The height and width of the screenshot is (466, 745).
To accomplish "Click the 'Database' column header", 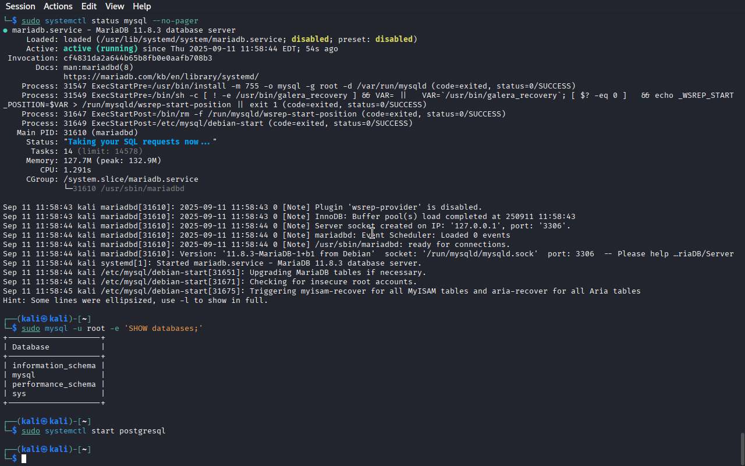I will click(x=31, y=347).
